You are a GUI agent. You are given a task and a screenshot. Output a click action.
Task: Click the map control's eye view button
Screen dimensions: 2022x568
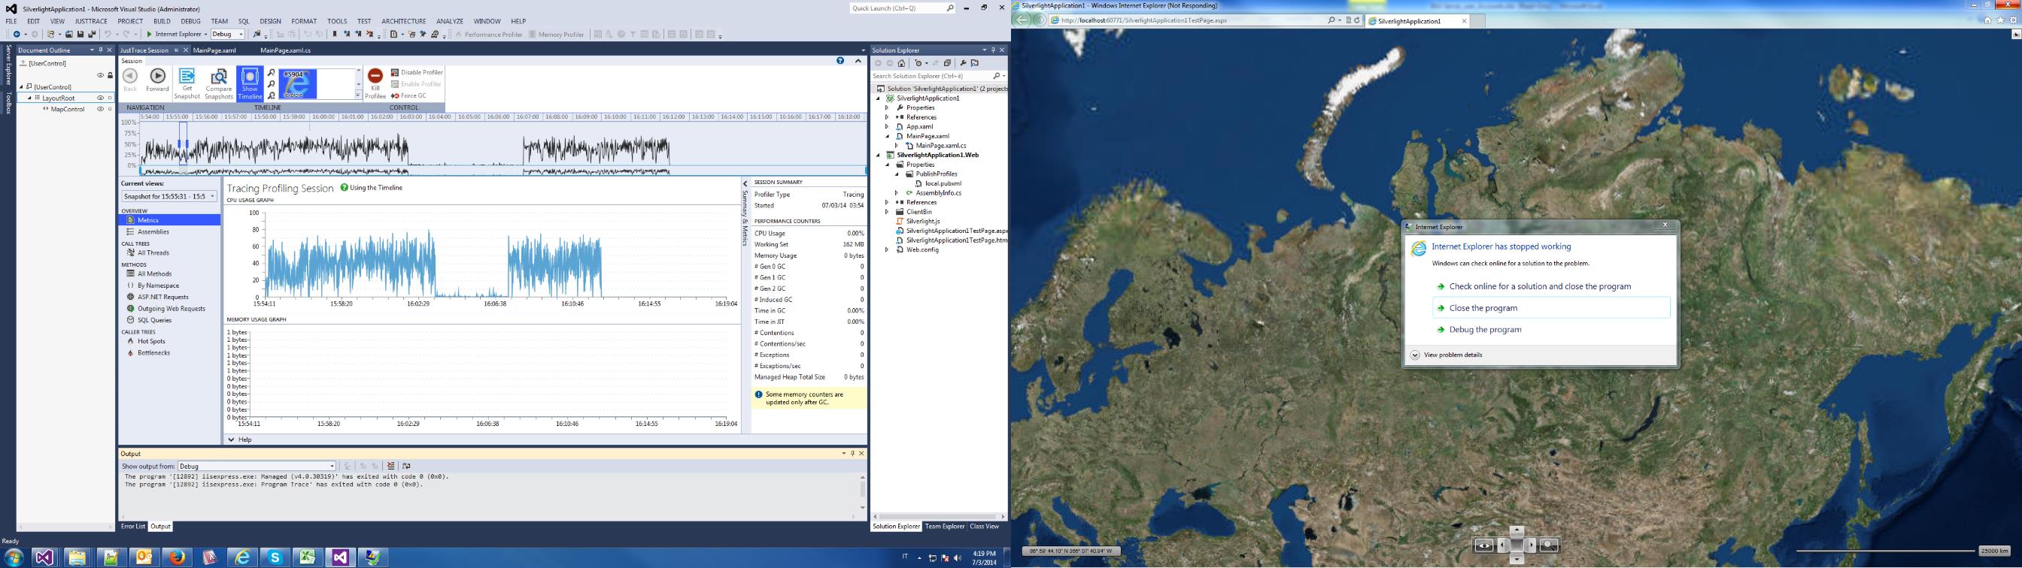(1483, 545)
